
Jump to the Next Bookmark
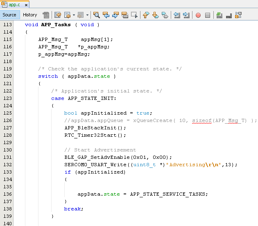[x=156, y=15]
